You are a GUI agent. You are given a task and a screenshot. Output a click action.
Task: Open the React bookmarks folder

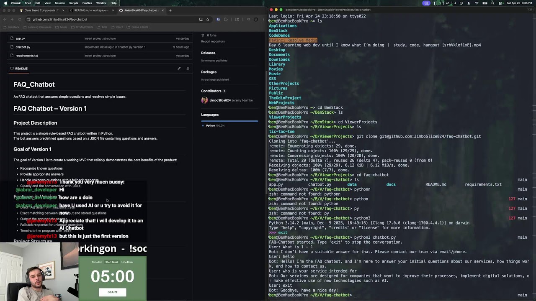click(x=117, y=27)
